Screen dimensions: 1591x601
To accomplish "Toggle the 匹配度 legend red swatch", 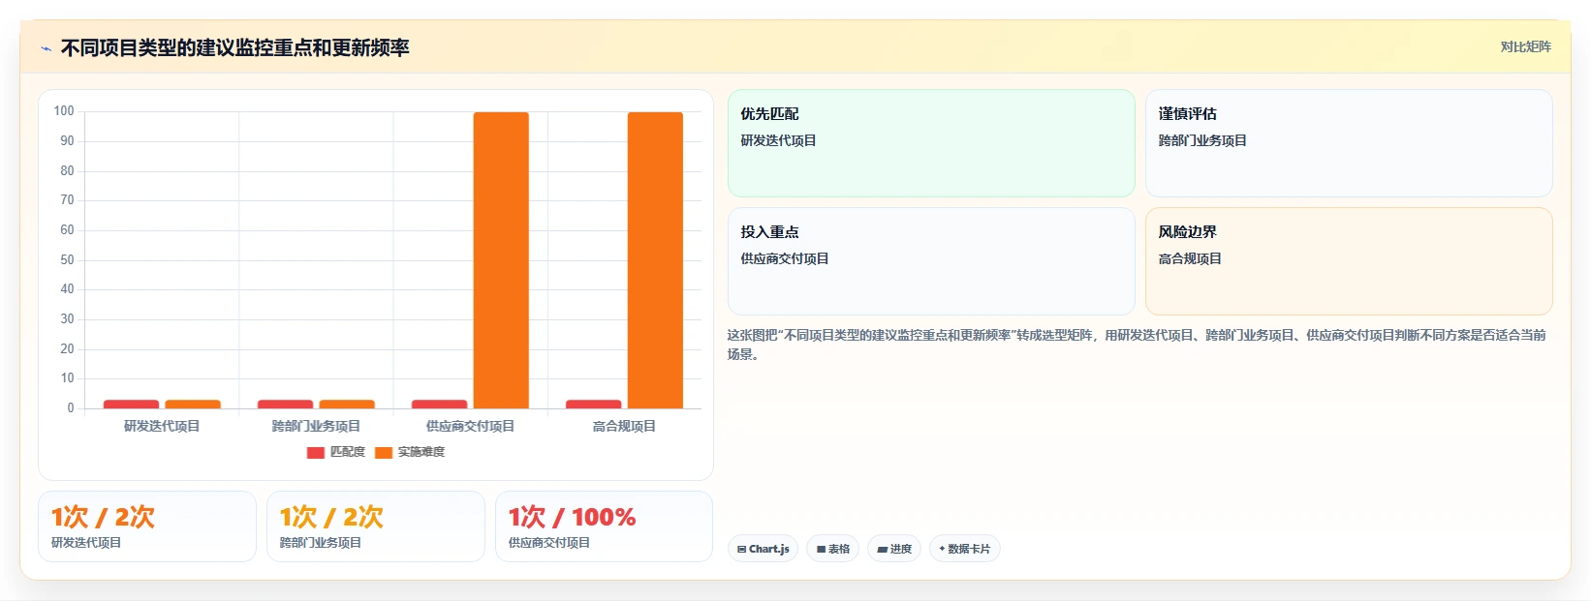I will (315, 453).
